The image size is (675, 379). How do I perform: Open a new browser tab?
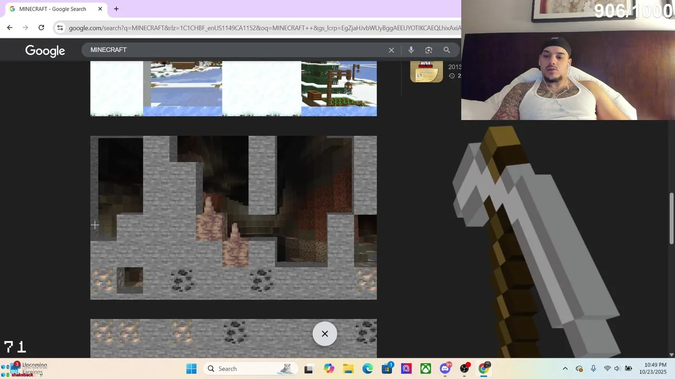[116, 9]
